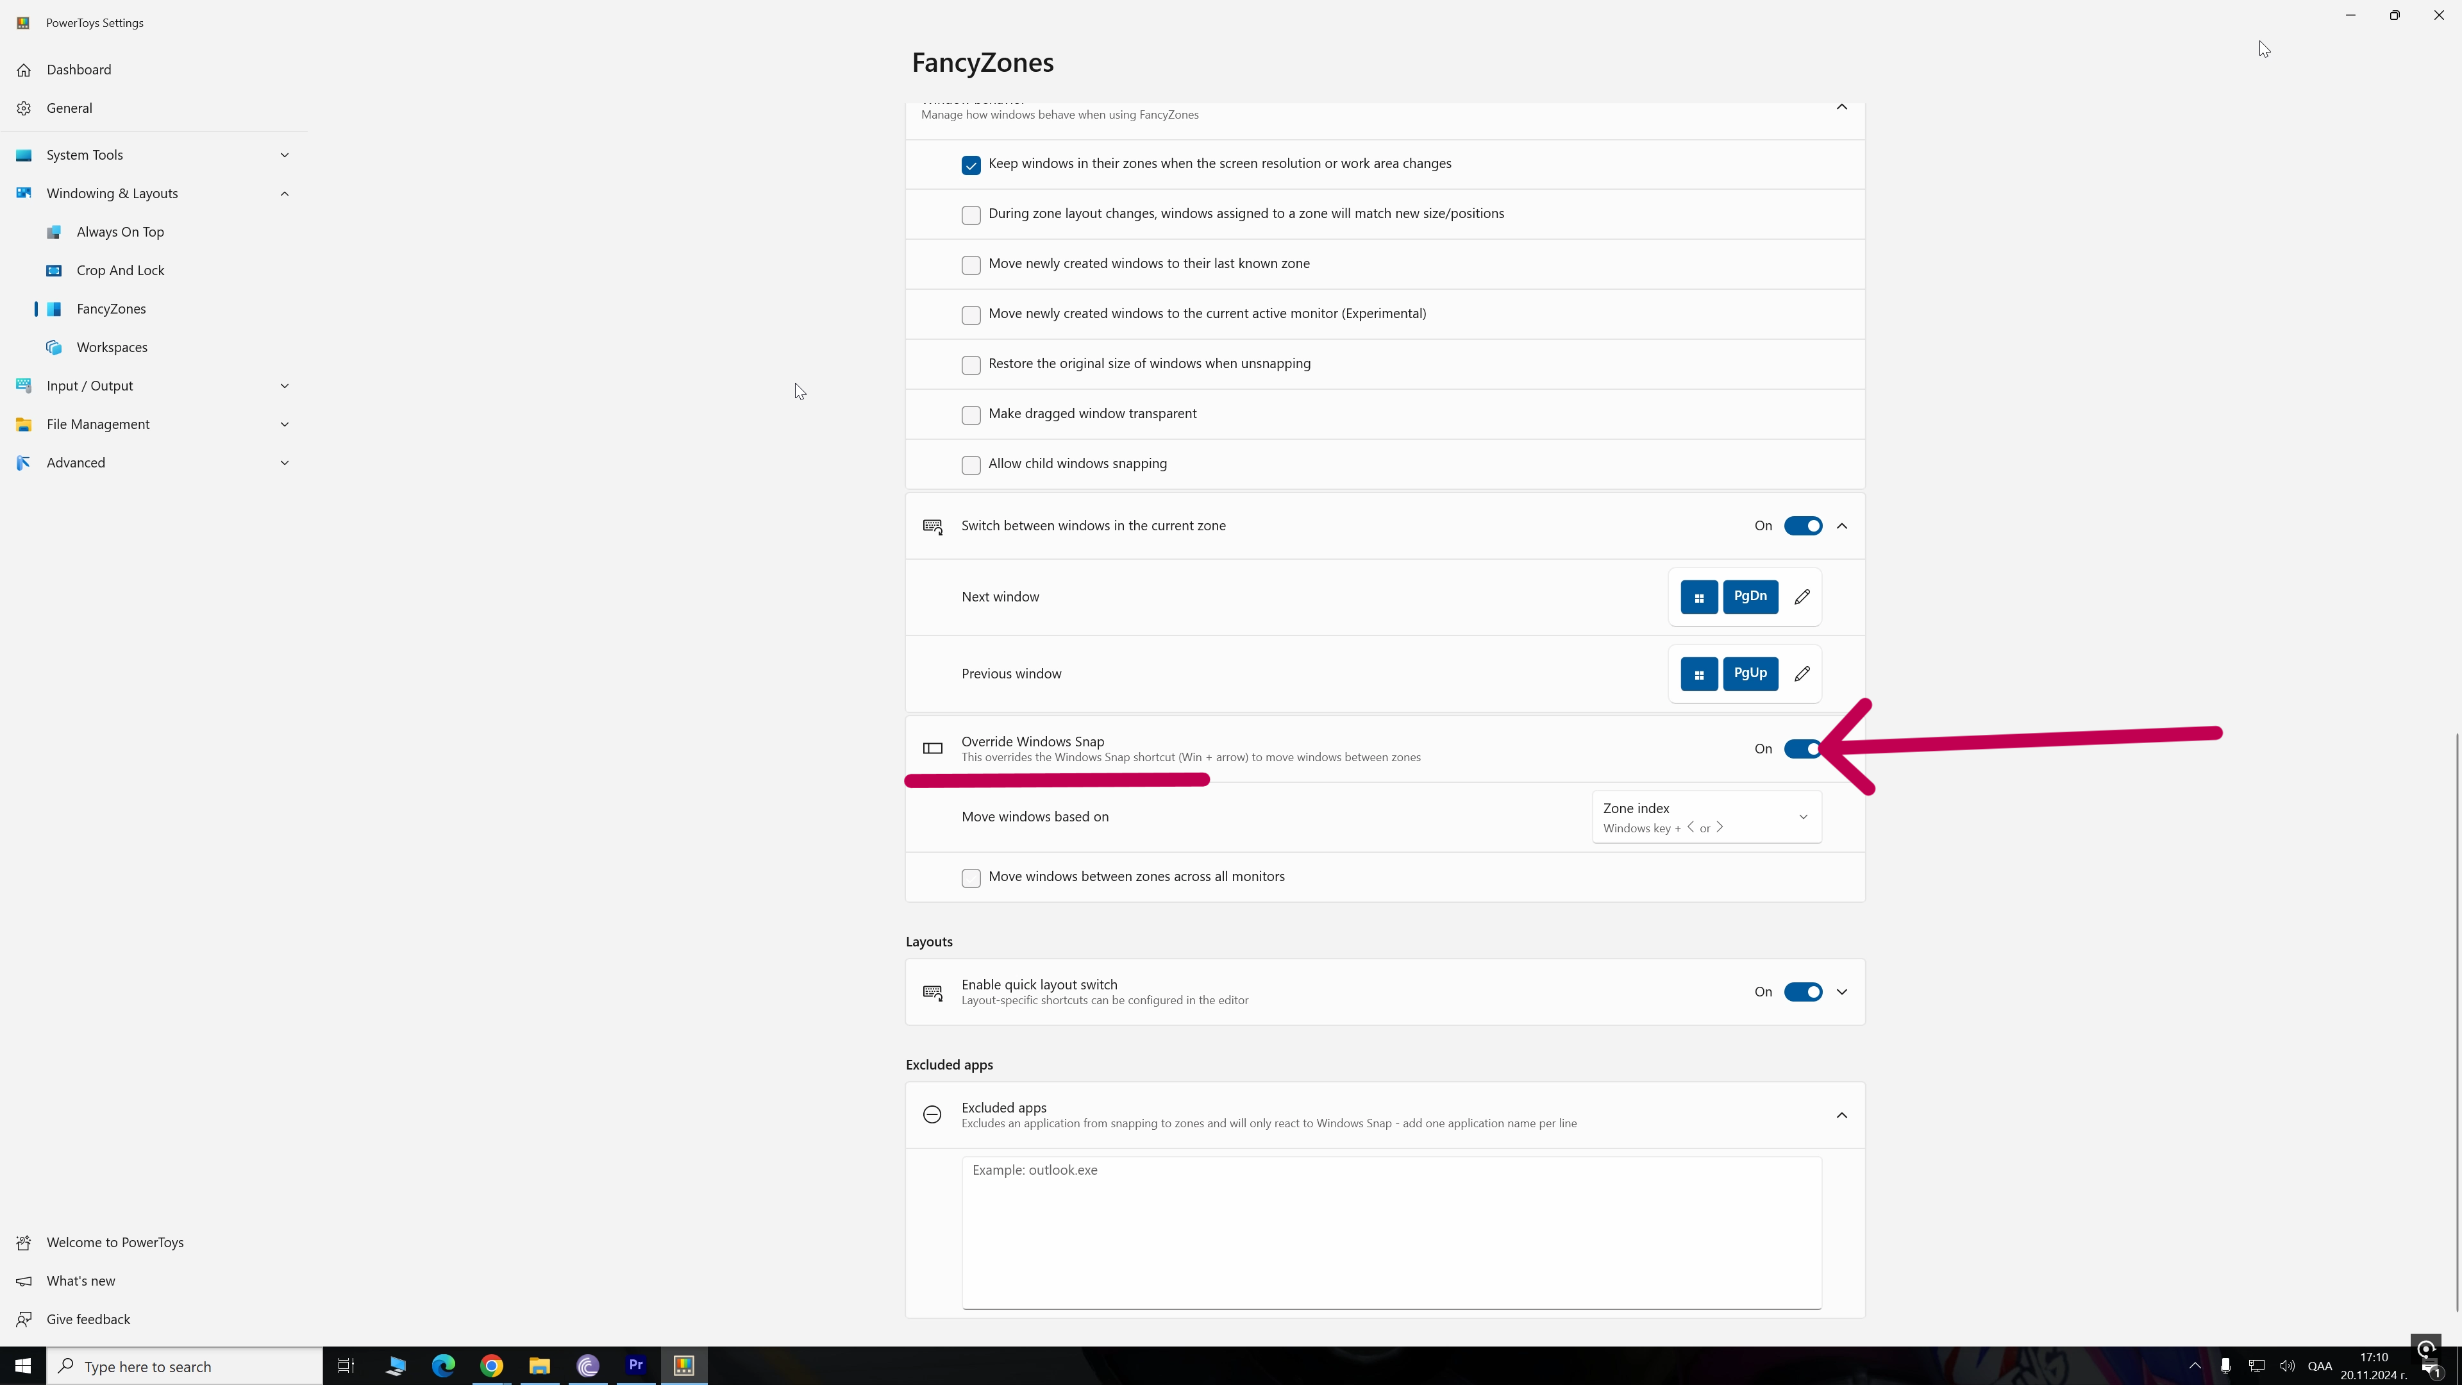Click the PgDn key badge
The image size is (2462, 1385).
pyautogui.click(x=1750, y=596)
